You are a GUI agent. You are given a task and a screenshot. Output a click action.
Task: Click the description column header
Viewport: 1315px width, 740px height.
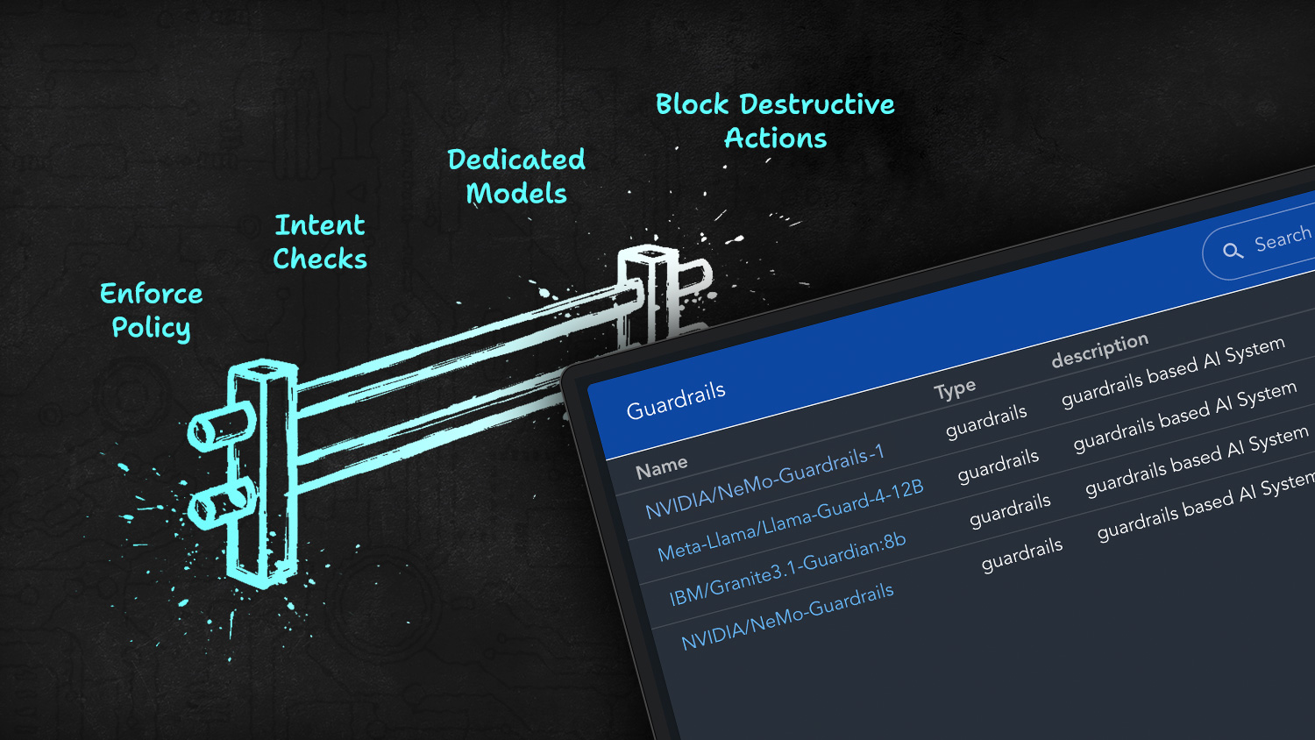click(1099, 350)
